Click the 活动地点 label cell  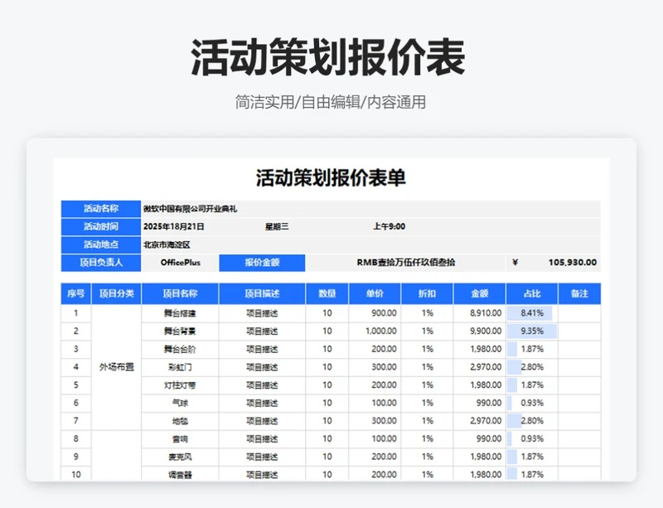(100, 244)
